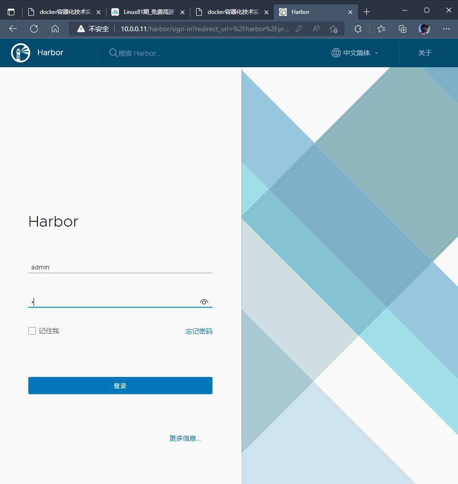Image resolution: width=458 pixels, height=484 pixels.
Task: Click the user profile avatar
Action: (x=424, y=29)
